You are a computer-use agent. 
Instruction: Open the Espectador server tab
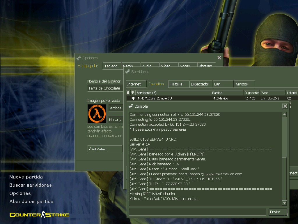201,84
